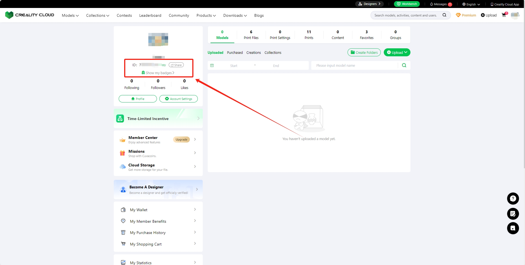Click the shopping cart icon in header
This screenshot has width=525, height=265.
pyautogui.click(x=504, y=15)
